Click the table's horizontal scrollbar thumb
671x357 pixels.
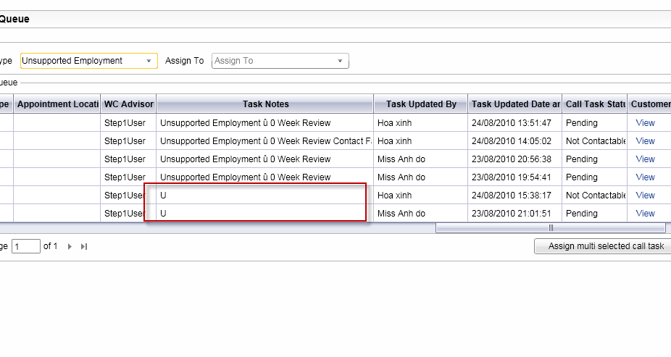(x=550, y=228)
